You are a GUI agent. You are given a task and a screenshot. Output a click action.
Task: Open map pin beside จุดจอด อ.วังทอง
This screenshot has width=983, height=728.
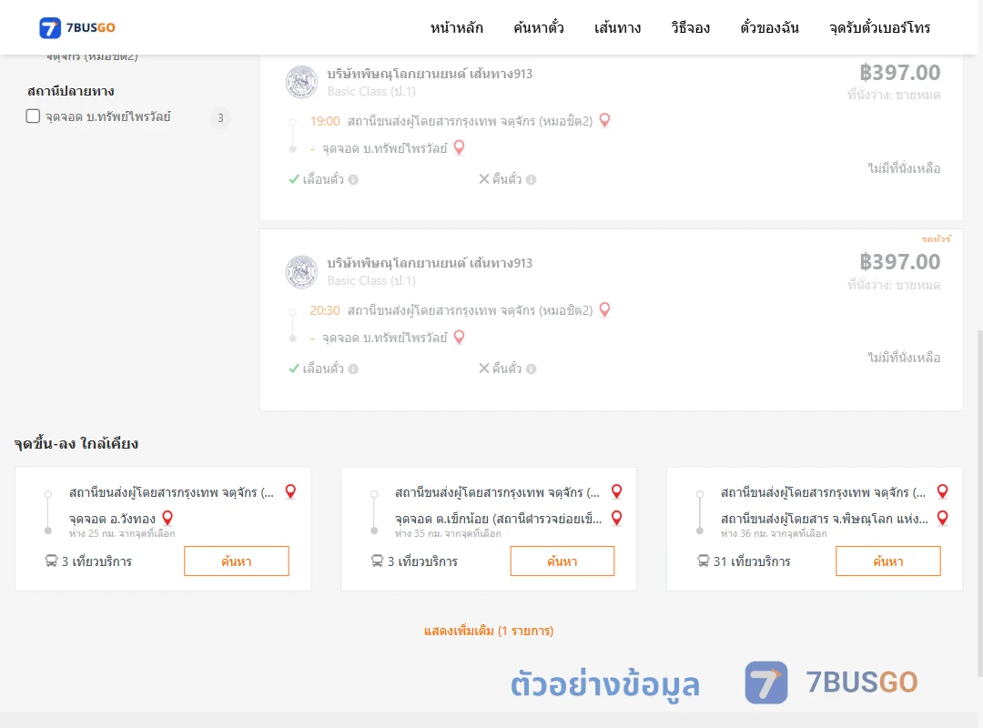(167, 518)
